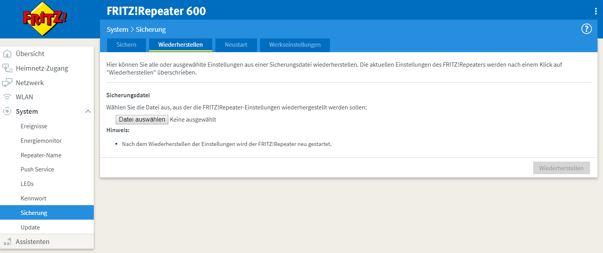Open the Werkseinstellungen tab
This screenshot has width=603, height=253.
point(295,45)
